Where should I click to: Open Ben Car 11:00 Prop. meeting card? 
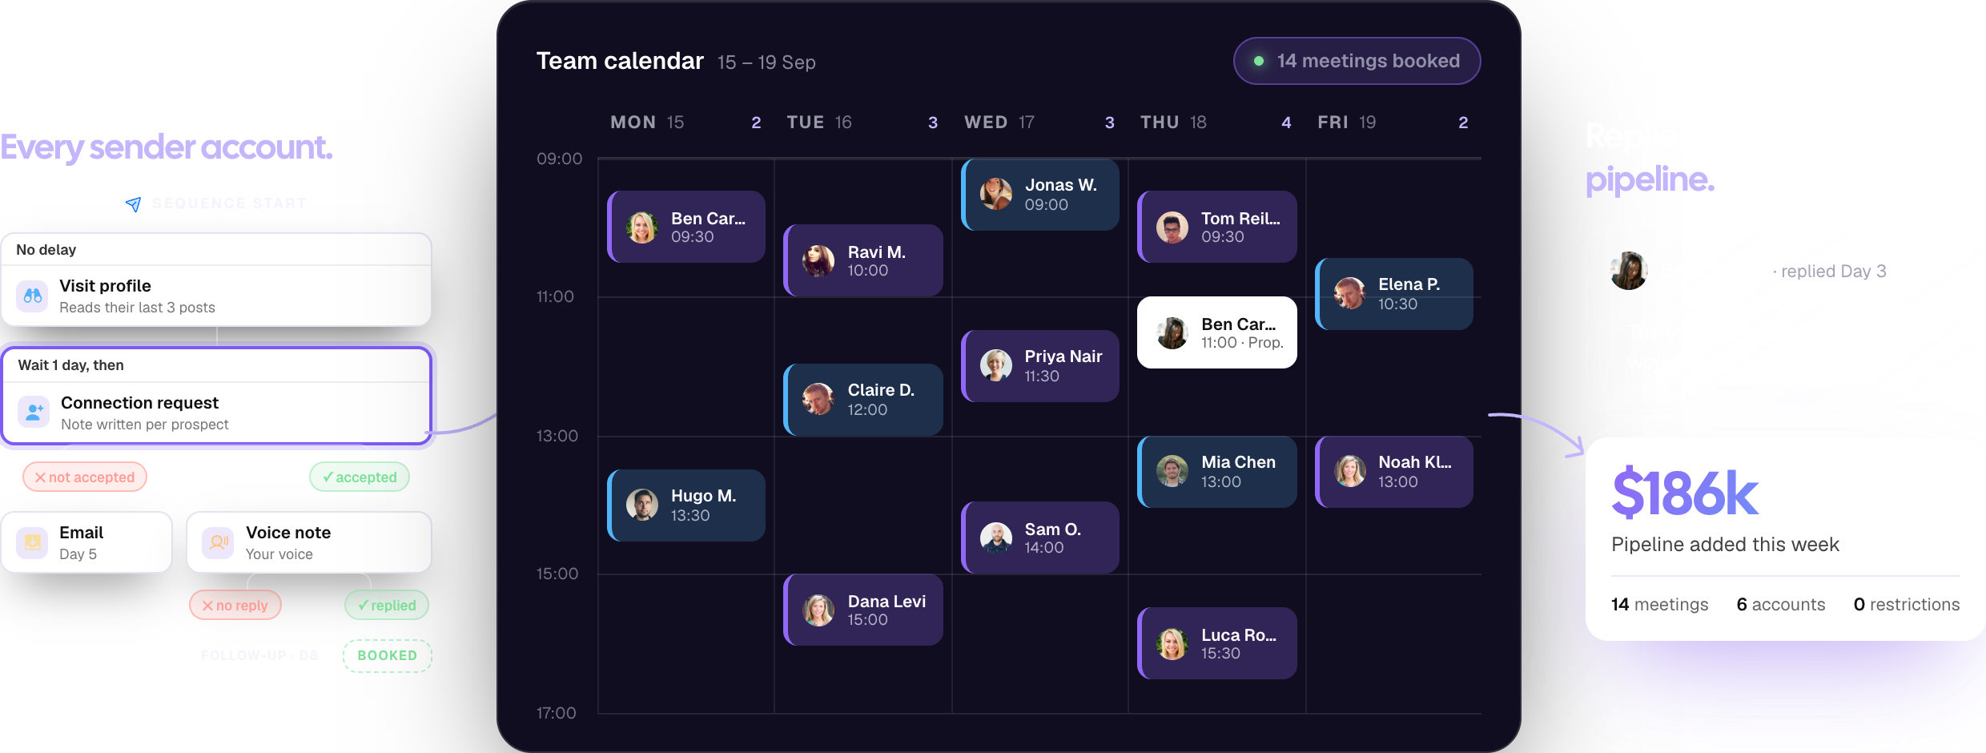[x=1217, y=332]
